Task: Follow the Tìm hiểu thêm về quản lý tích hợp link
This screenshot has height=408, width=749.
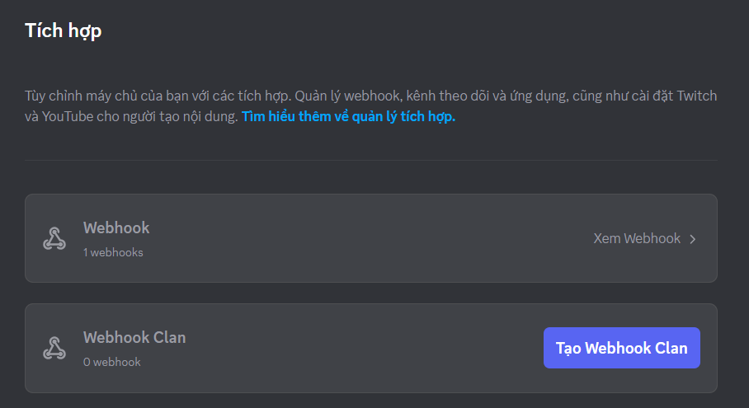Action: [x=348, y=116]
